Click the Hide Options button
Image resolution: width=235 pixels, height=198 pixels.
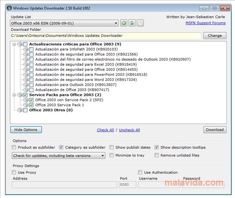click(x=26, y=130)
